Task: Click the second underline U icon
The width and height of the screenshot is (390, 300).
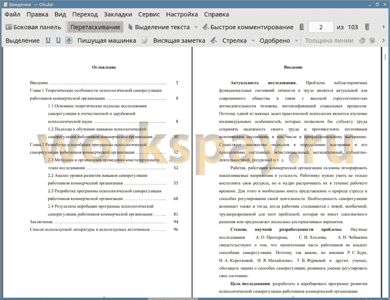Action: [x=58, y=40]
